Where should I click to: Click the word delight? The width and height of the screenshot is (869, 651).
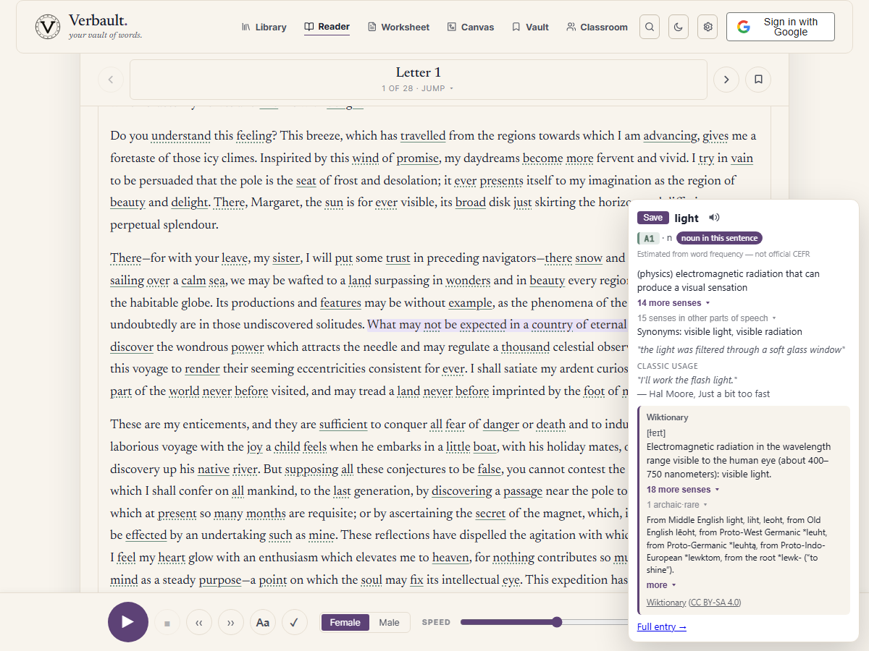[190, 203]
